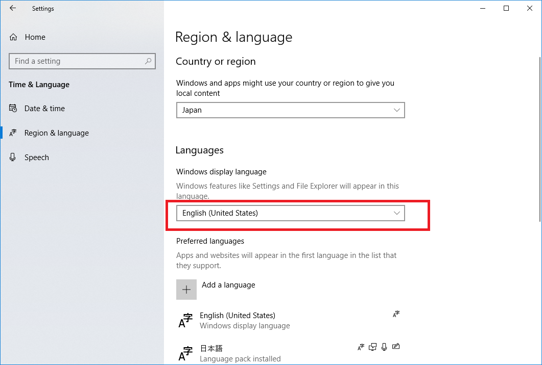This screenshot has height=365, width=542.
Task: Click the microphone icon on the 日本語 row
Action: 384,347
